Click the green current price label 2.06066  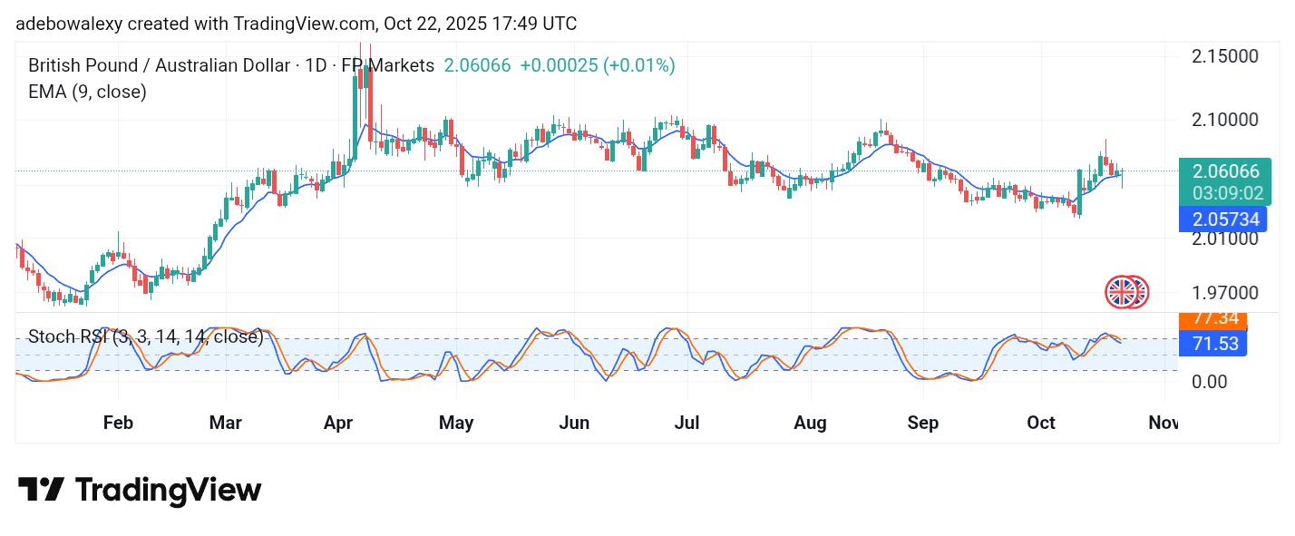[x=1226, y=171]
